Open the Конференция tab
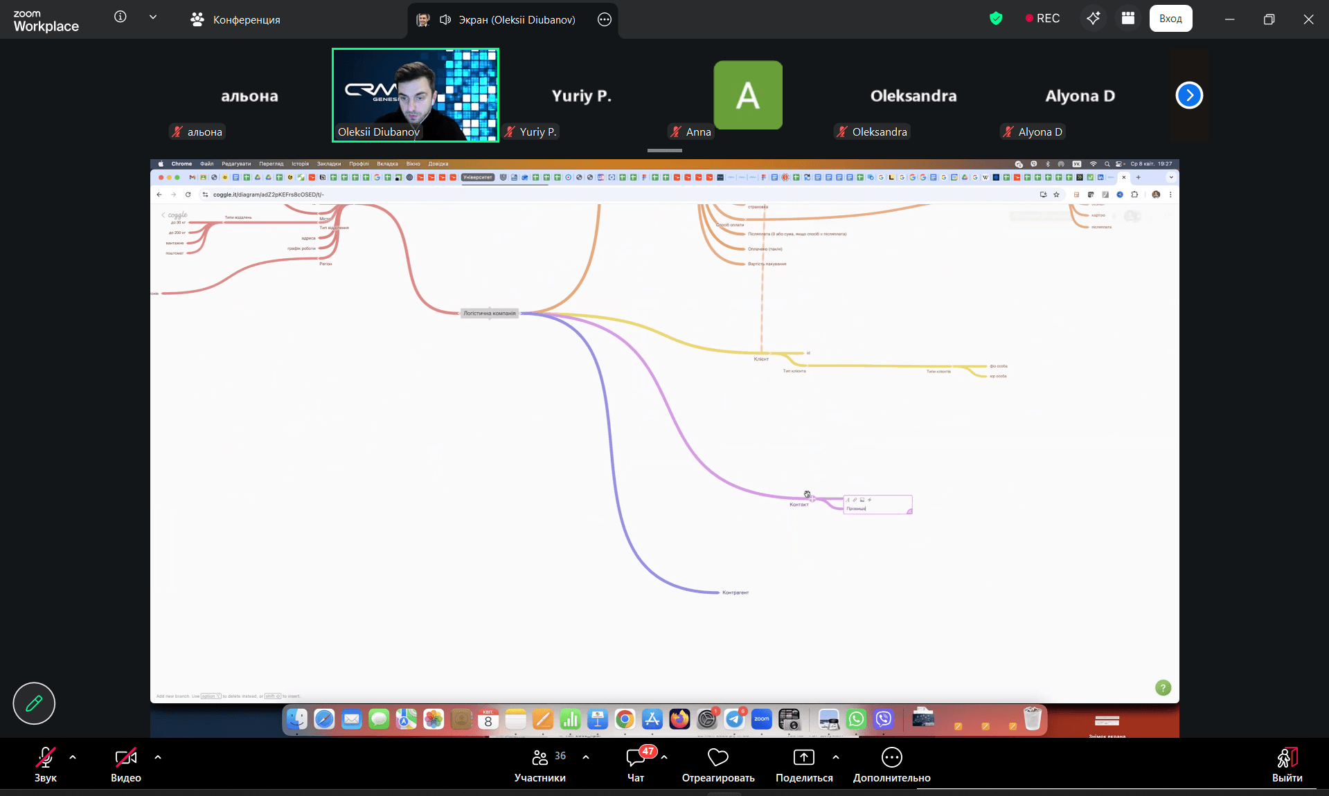 pos(235,19)
